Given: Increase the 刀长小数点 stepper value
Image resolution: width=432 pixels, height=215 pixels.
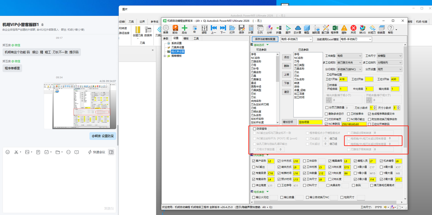Looking at the screenshot, I should pyautogui.click(x=375, y=107).
